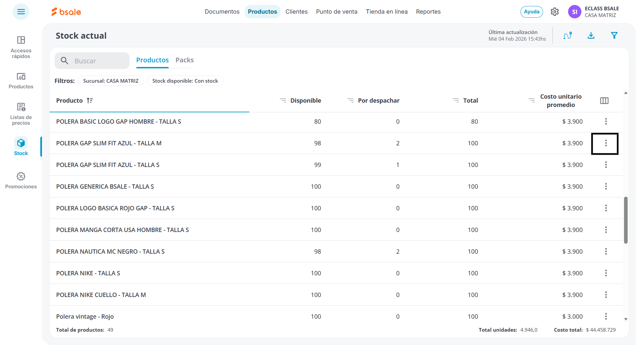Open the hamburger menu button

point(21,12)
